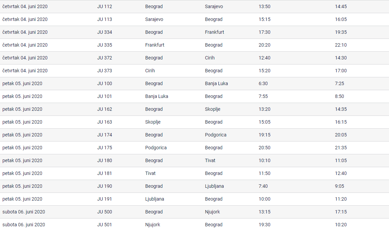The width and height of the screenshot is (389, 231).
Task: Click the Njujork destination in the JU 500 row
Action: click(x=212, y=212)
